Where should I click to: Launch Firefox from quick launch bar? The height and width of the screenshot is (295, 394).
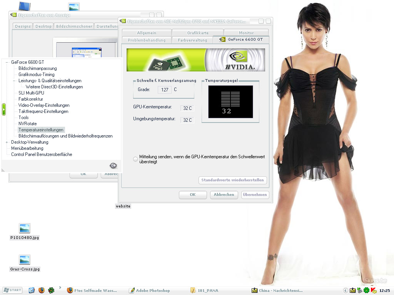tap(42, 290)
